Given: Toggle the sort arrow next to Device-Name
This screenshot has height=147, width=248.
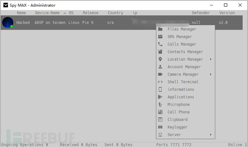Looking at the screenshot, I should pos(65,13).
